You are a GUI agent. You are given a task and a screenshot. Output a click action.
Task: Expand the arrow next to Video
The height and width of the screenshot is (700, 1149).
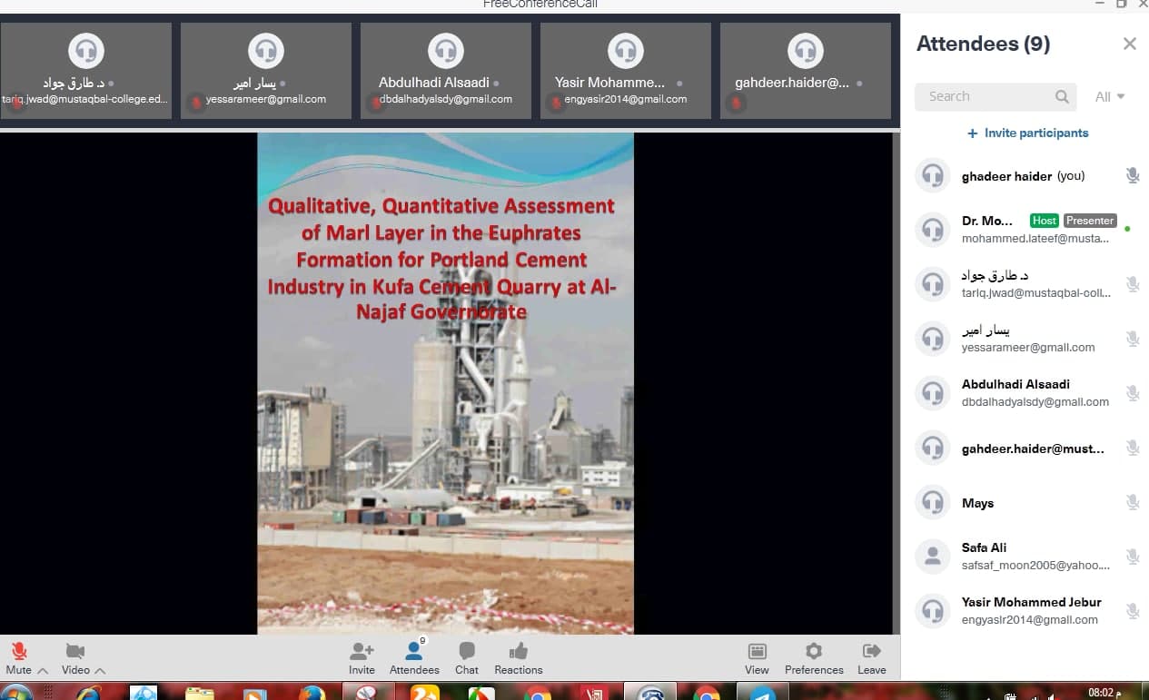click(x=100, y=671)
